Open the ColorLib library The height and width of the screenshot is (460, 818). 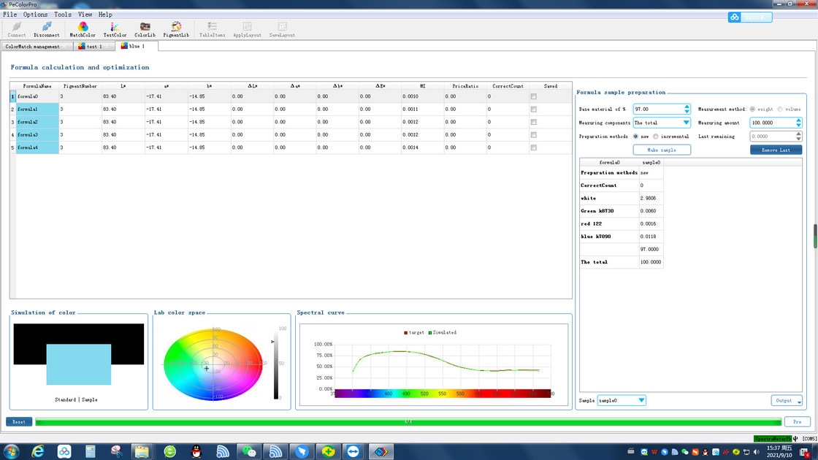[145, 29]
